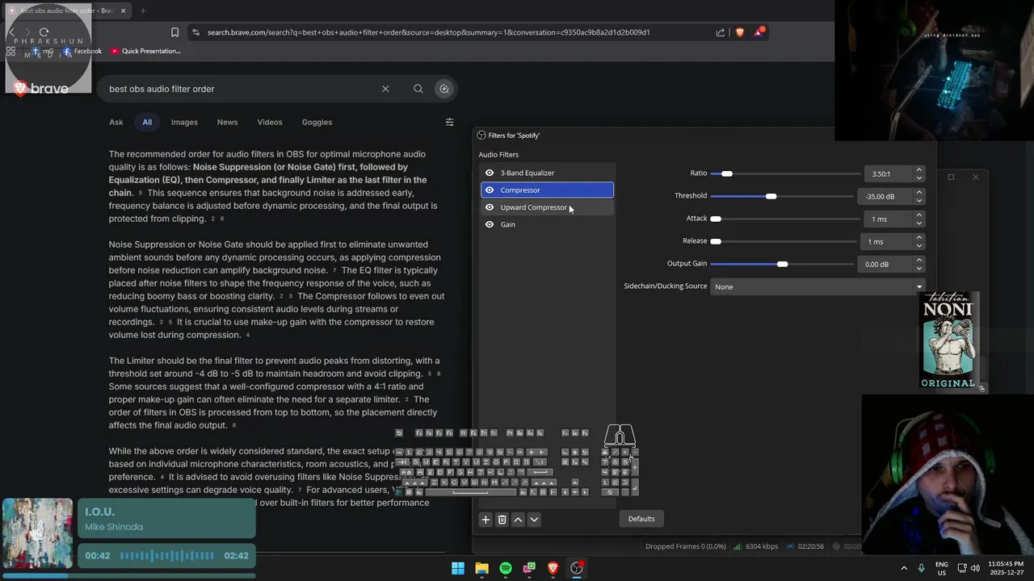Image resolution: width=1034 pixels, height=581 pixels.
Task: Show hidden system tray icons
Action: click(904, 568)
